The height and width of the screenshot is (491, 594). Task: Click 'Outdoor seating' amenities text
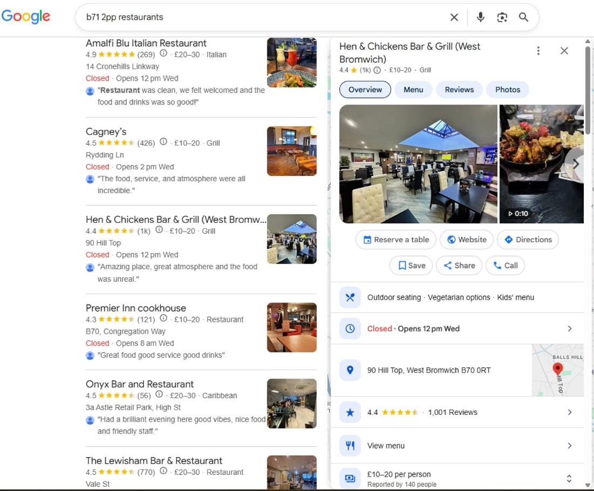click(394, 297)
